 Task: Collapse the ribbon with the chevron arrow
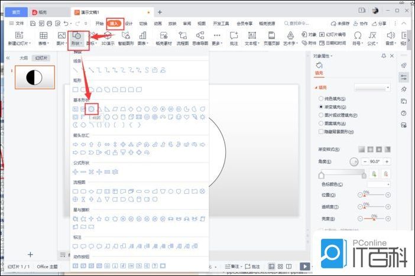pyautogui.click(x=404, y=24)
